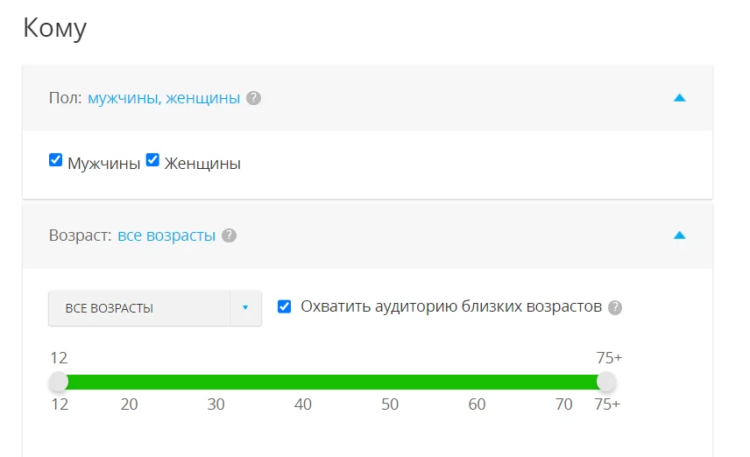750x457 pixels.
Task: Click the Возраст section header bar
Action: pyautogui.click(x=438, y=236)
